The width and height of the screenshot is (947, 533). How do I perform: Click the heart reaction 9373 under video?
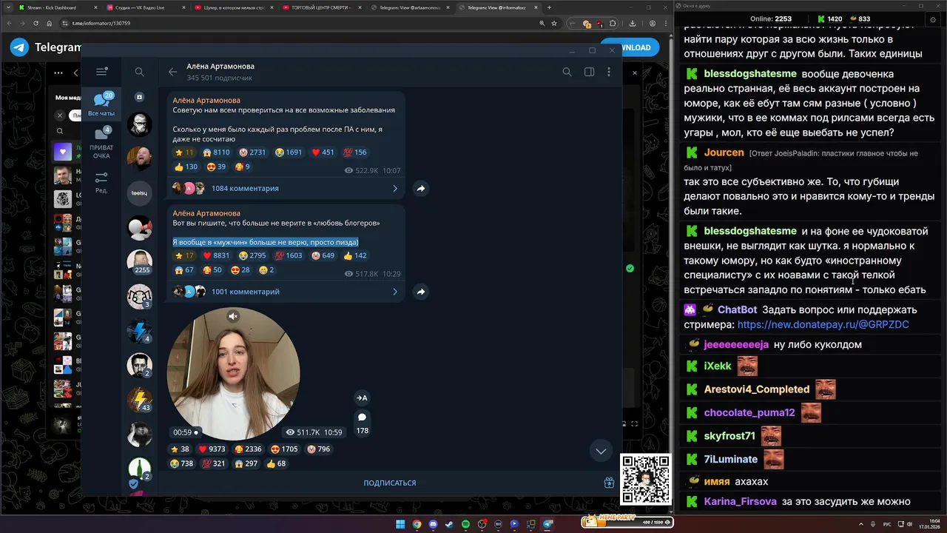click(212, 449)
